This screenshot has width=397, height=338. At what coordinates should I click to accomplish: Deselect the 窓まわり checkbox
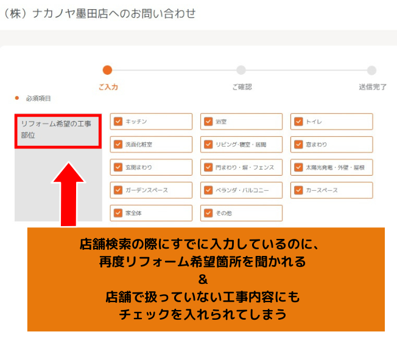click(x=298, y=145)
